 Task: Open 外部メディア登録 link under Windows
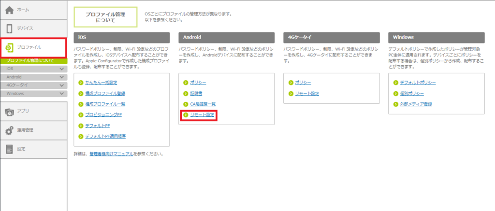coord(416,104)
